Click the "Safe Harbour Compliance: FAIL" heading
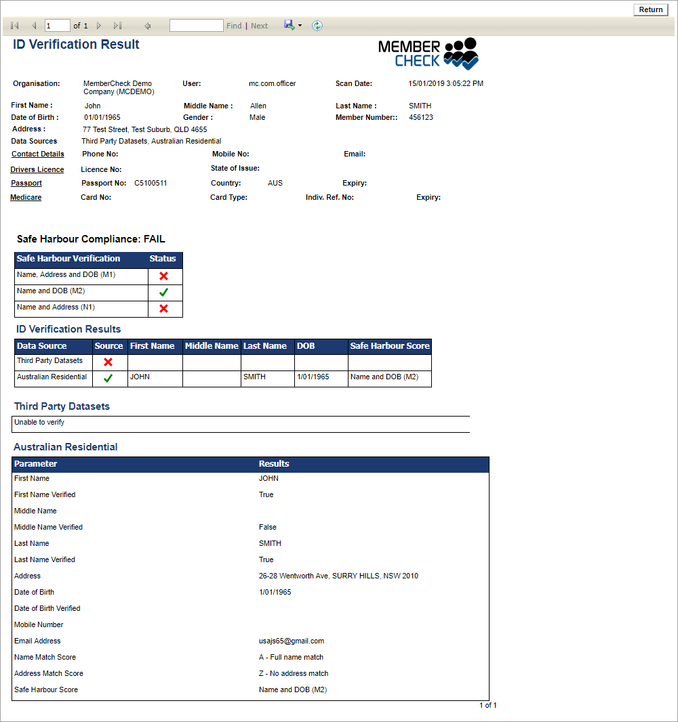 (x=91, y=239)
